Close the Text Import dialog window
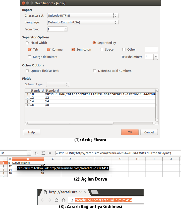This screenshot has height=209, width=181. point(23,3)
